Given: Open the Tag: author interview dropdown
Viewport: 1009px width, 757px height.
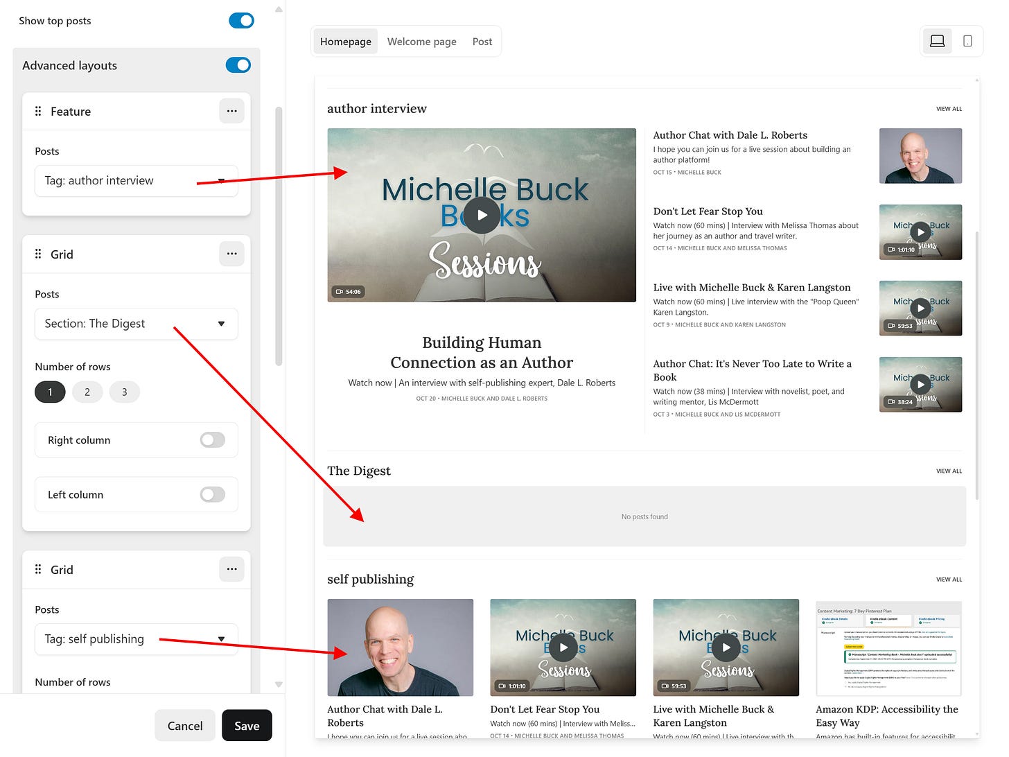Looking at the screenshot, I should (x=136, y=181).
